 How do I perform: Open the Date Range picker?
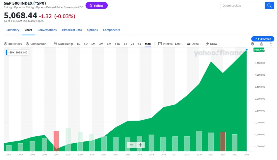pos(64,44)
